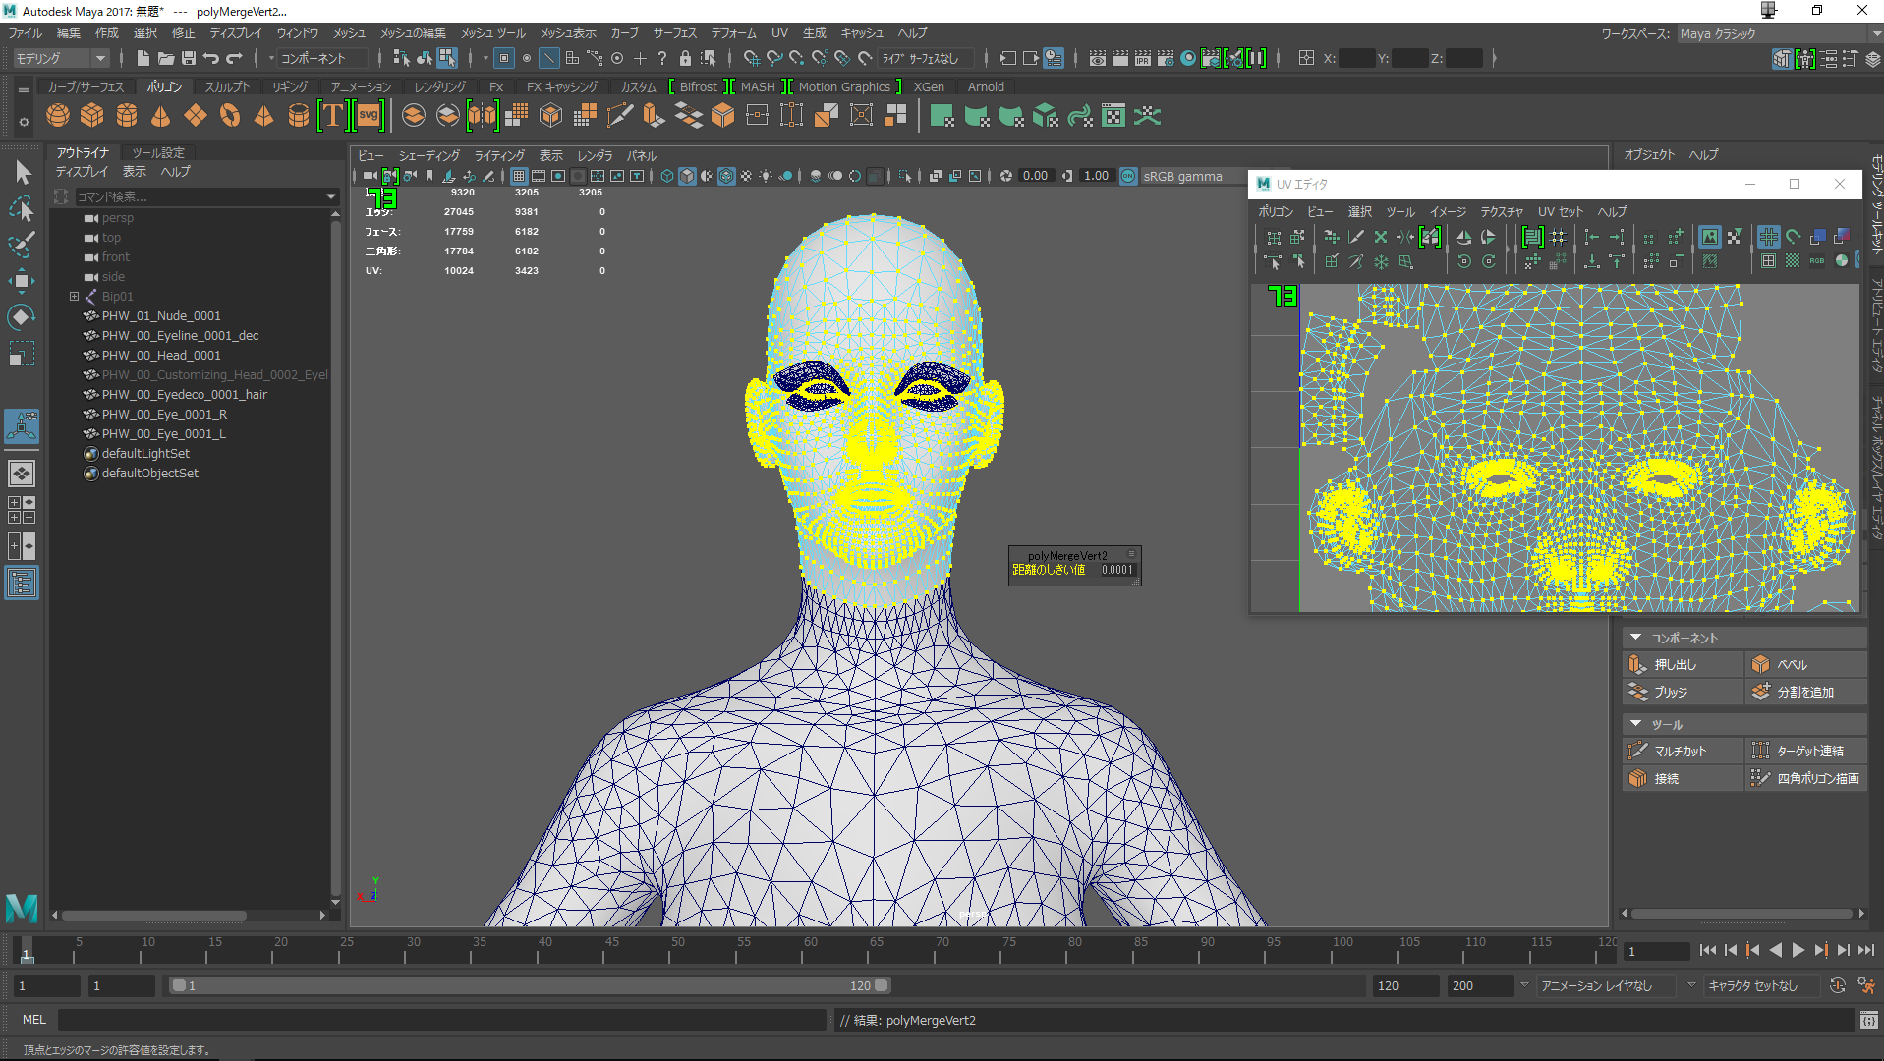The image size is (1884, 1061).
Task: Switch to the スカルプト shelf tab
Action: click(227, 87)
